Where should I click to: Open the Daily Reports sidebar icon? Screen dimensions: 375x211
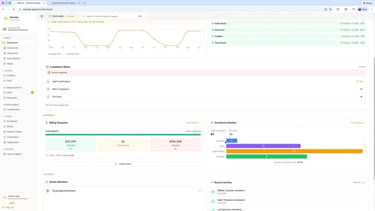click(5, 59)
